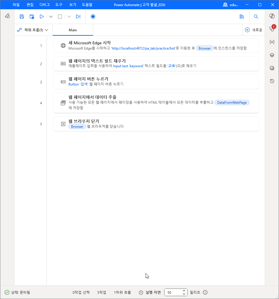Run next action with the step icon
Image resolution: width=279 pixels, height=299 pixels.
coord(78,17)
